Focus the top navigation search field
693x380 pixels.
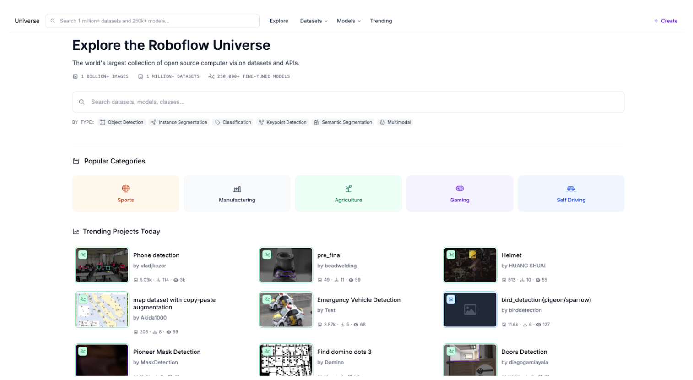(x=156, y=21)
